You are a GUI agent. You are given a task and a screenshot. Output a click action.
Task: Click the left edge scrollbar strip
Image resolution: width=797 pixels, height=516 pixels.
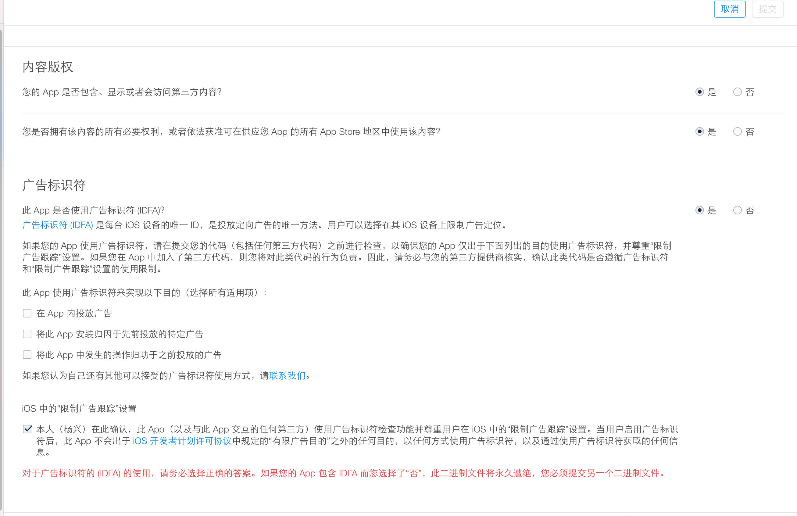[x=1, y=268]
